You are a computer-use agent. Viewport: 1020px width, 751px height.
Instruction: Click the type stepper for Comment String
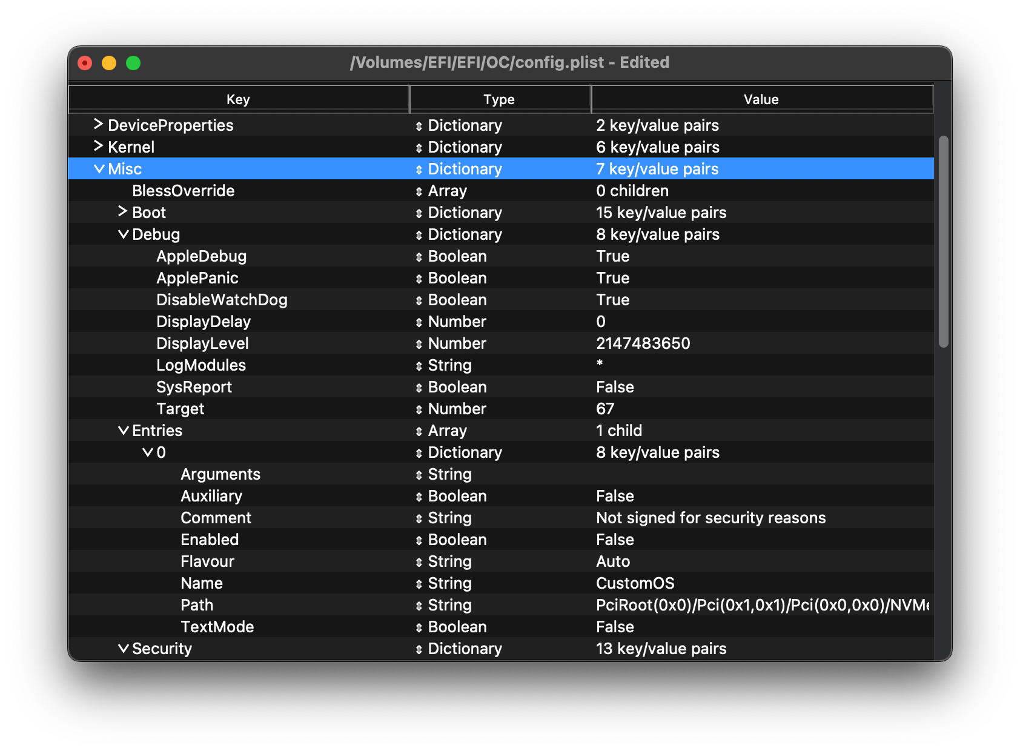[419, 518]
